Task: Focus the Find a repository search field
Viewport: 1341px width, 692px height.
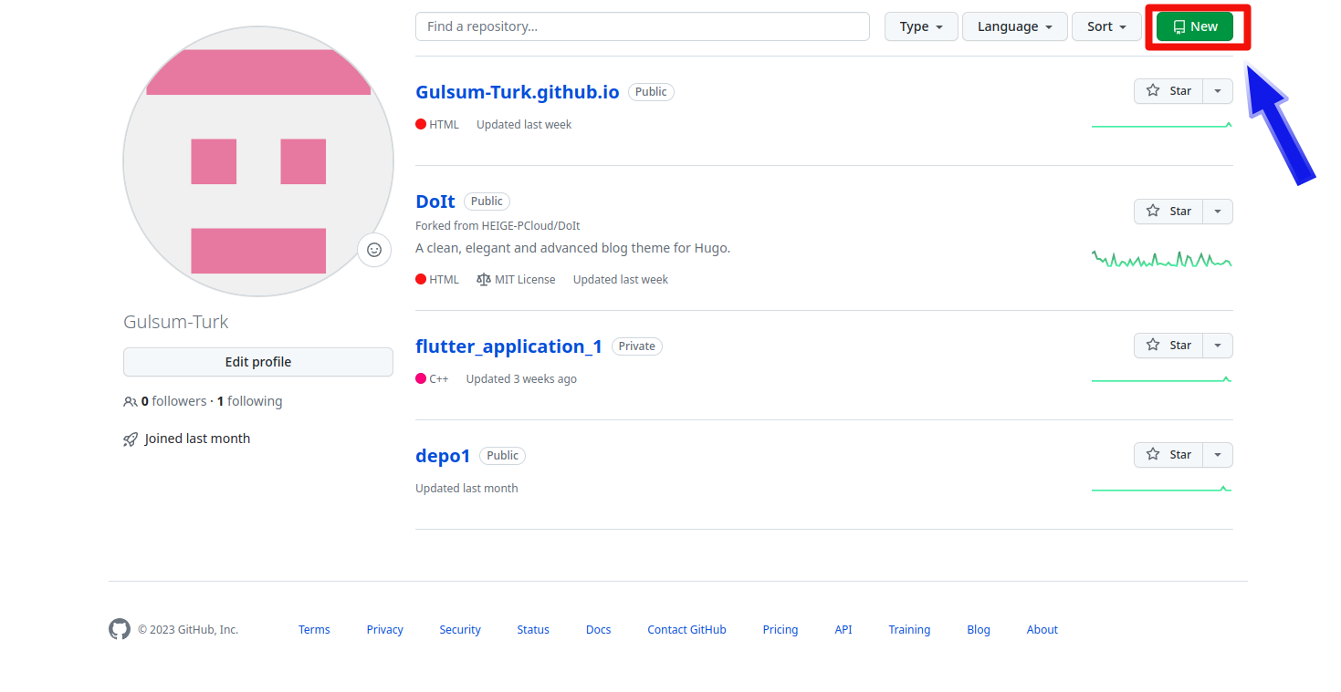Action: click(643, 26)
